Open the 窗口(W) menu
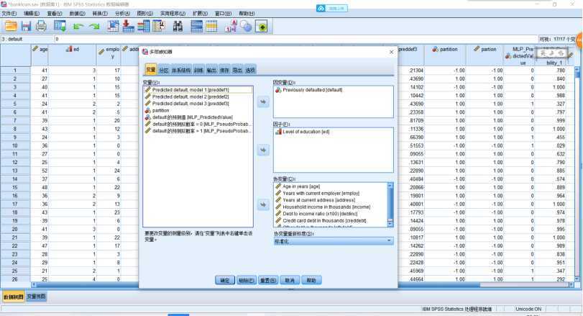The width and height of the screenshot is (583, 316). click(224, 14)
